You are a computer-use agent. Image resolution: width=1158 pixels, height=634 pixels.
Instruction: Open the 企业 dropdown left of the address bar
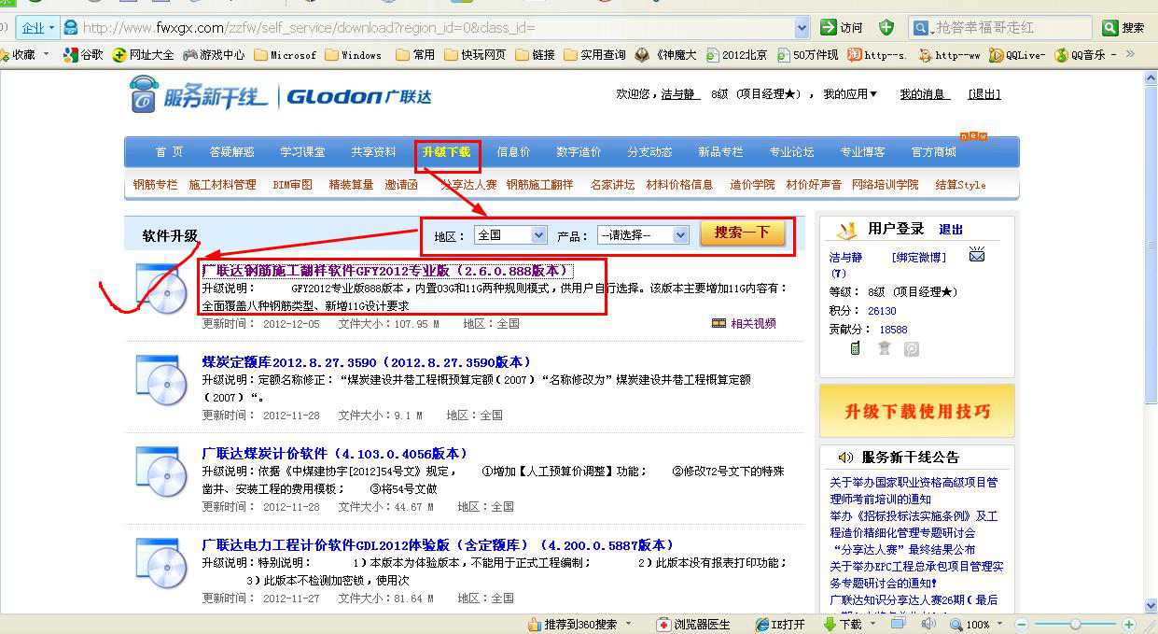point(37,28)
